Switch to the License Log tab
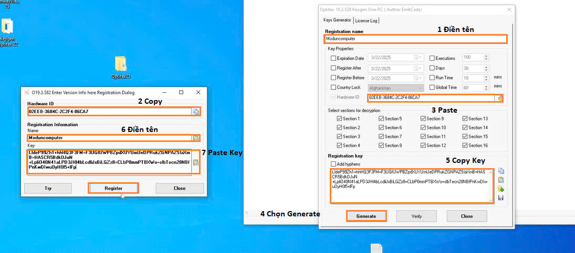Screen dimensions: 575x253 [x=366, y=20]
